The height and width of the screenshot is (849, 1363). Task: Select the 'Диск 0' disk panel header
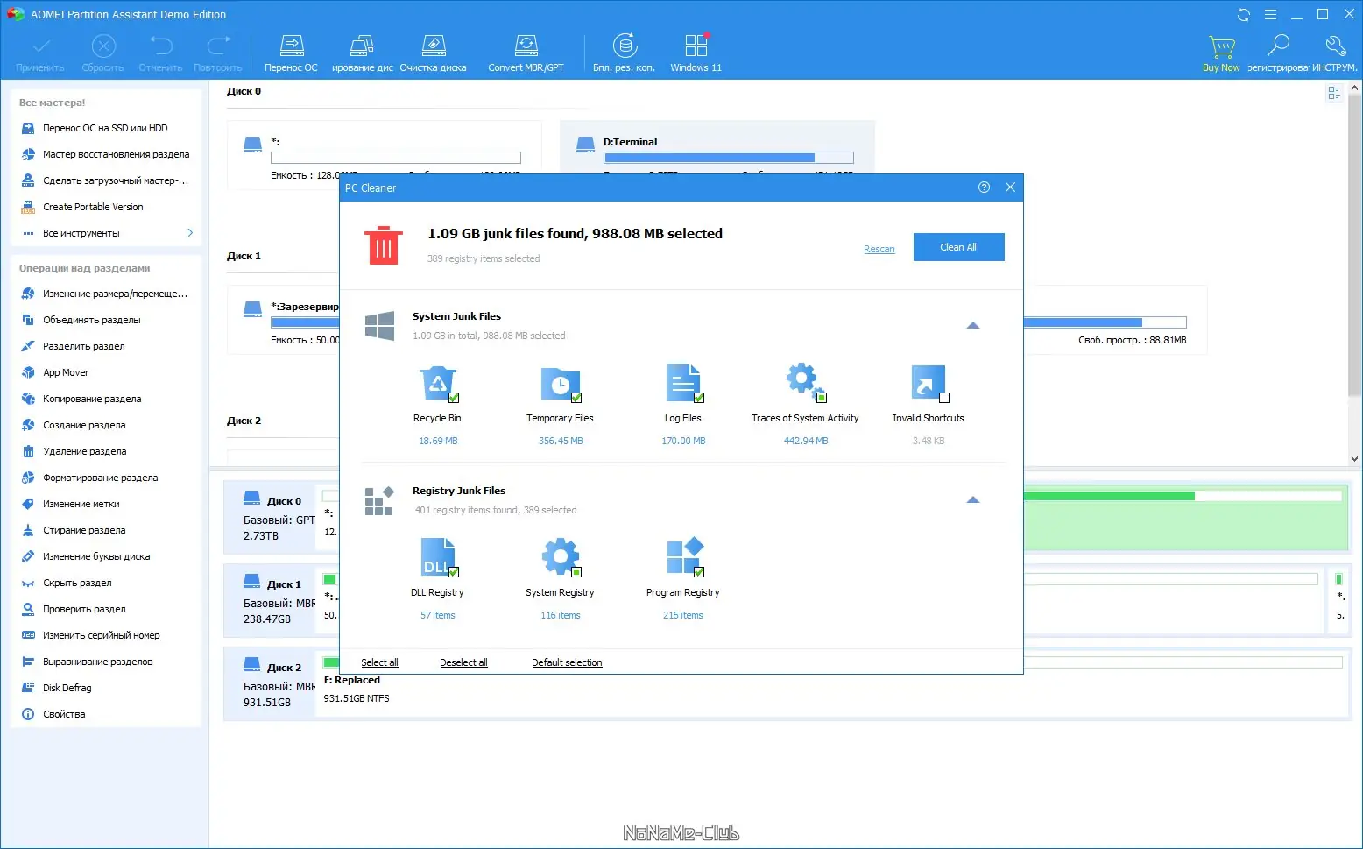272,517
